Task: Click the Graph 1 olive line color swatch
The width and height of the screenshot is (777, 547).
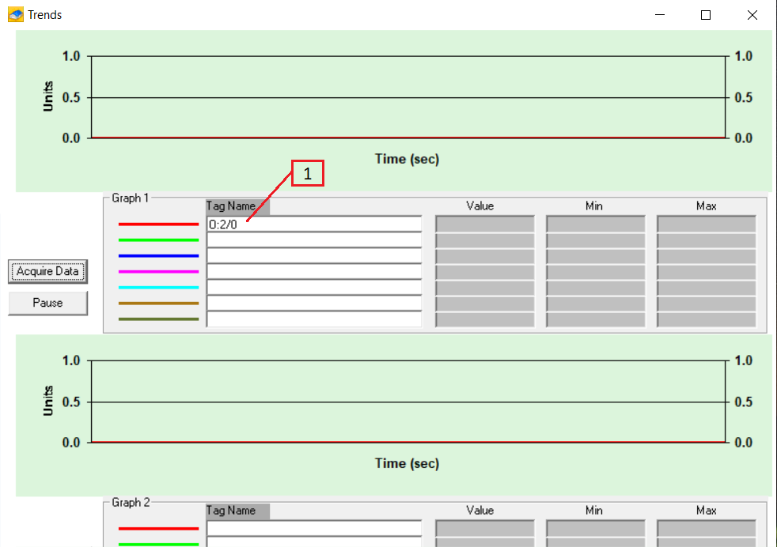Action: [158, 319]
